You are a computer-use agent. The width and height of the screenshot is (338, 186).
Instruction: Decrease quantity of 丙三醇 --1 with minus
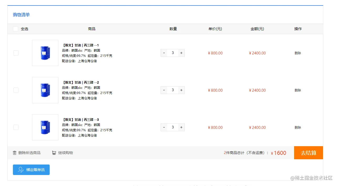pos(164,53)
